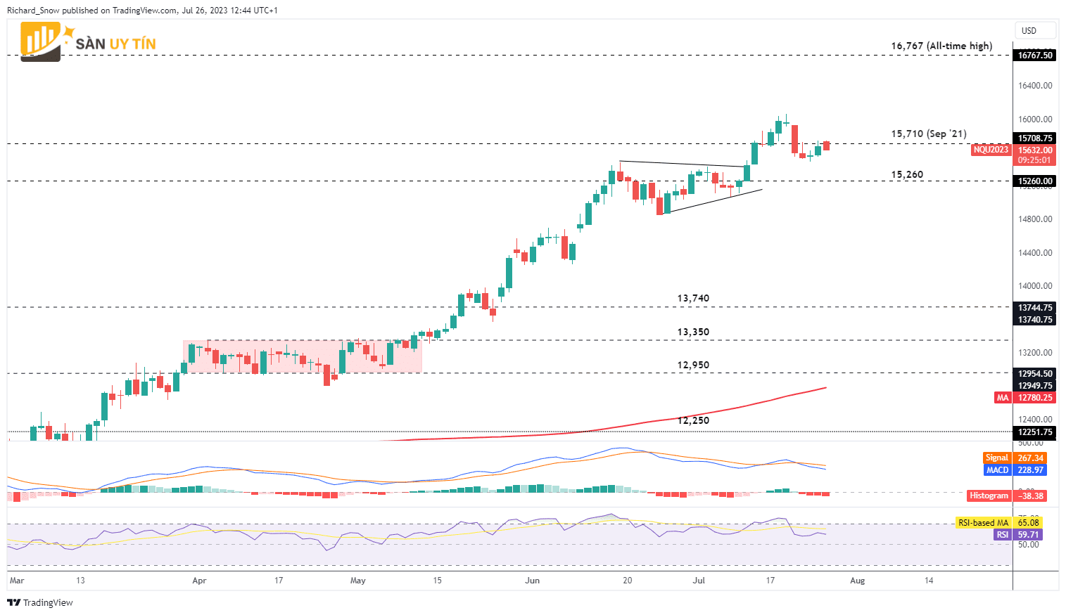
Task: Select the 13,350 level annotation
Action: coord(693,332)
